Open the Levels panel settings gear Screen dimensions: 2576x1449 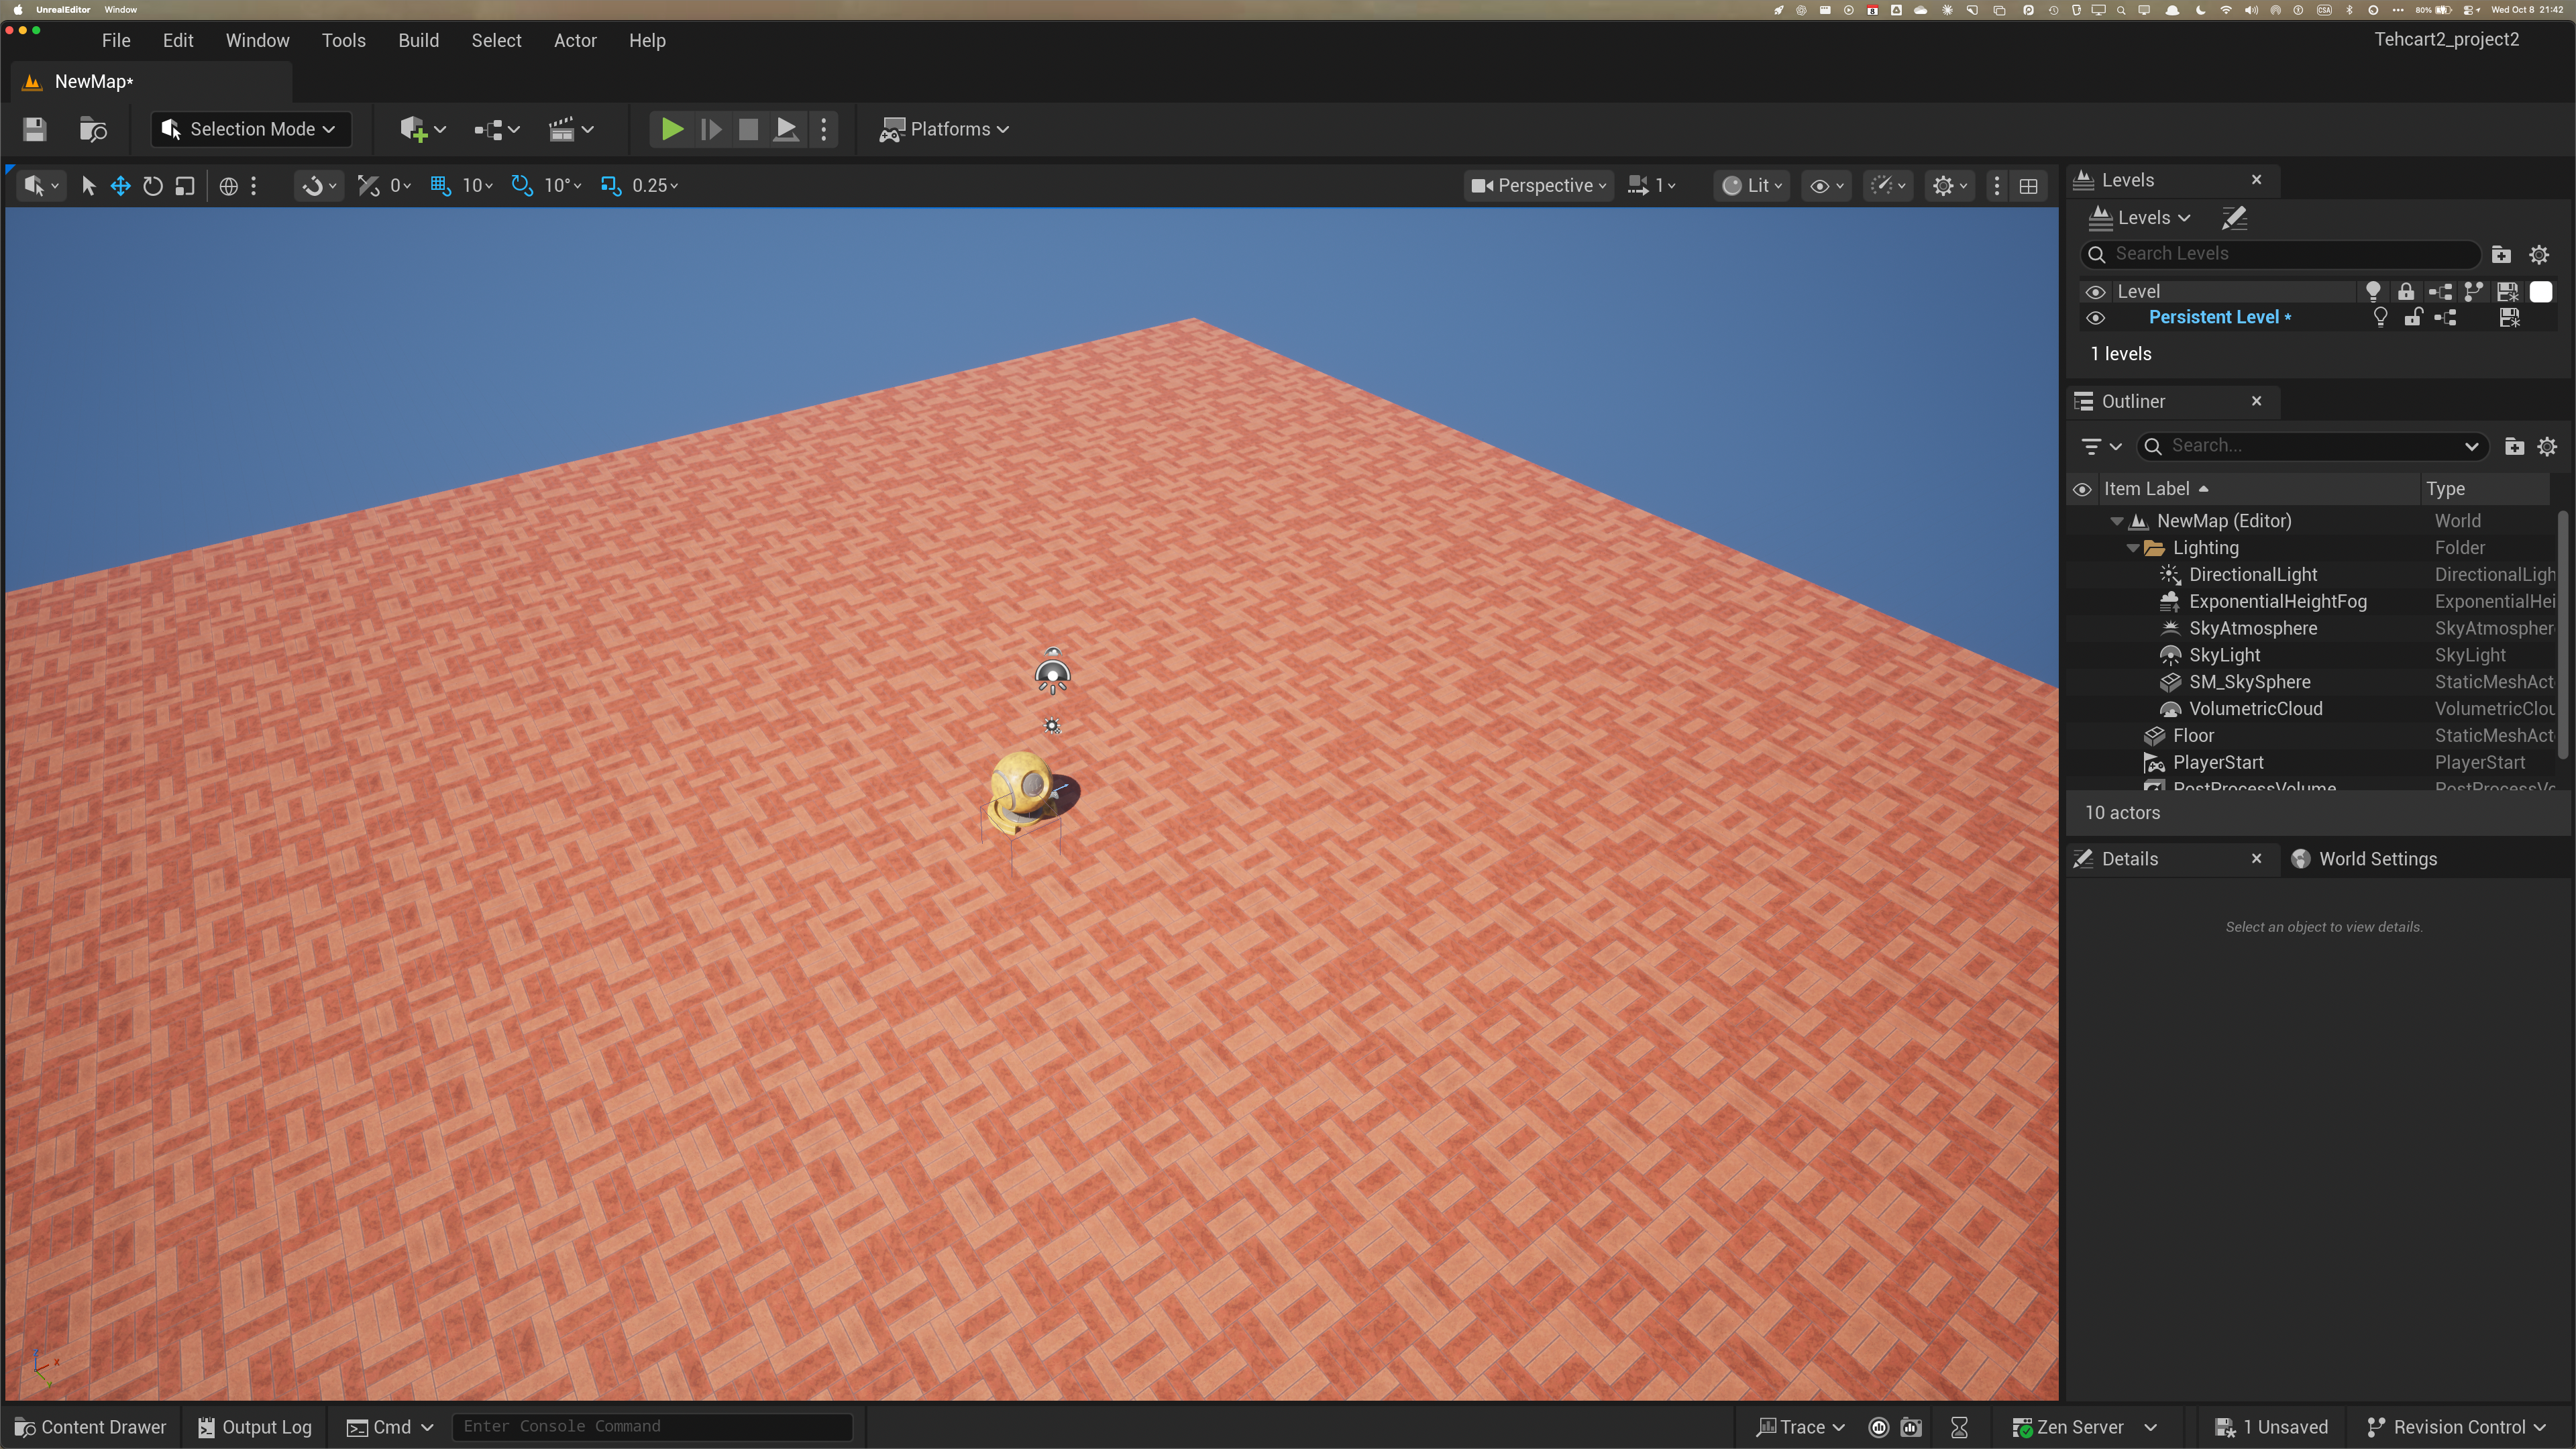(2539, 254)
